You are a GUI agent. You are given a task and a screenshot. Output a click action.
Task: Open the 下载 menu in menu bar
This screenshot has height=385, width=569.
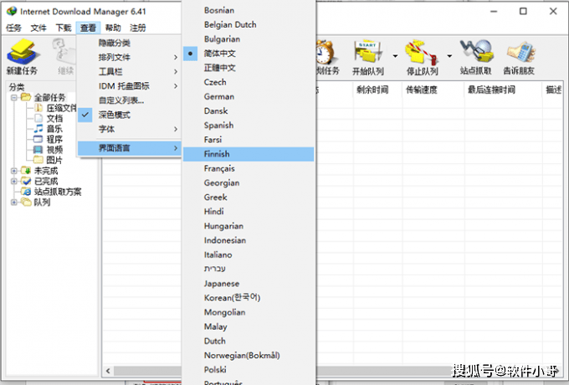pyautogui.click(x=64, y=28)
